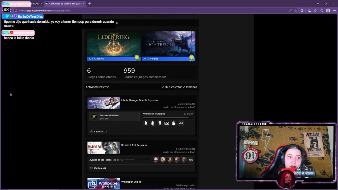Click '25 h registradas' text
The height and width of the screenshot is (190, 338).
click(186, 104)
